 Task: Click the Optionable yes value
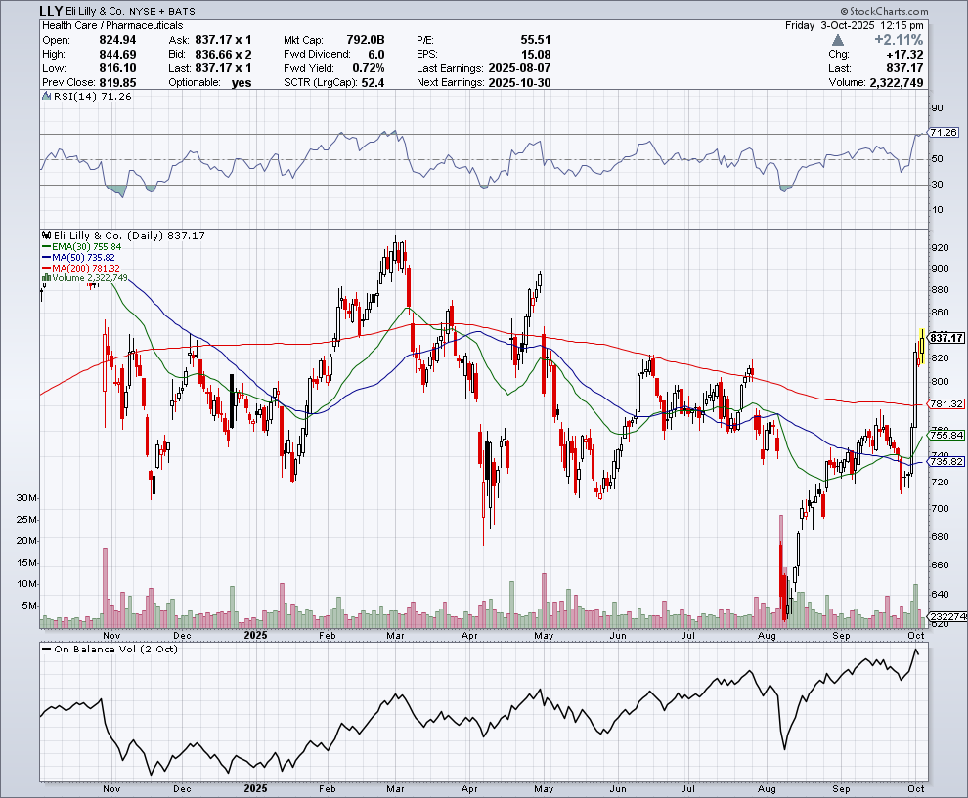coord(240,83)
